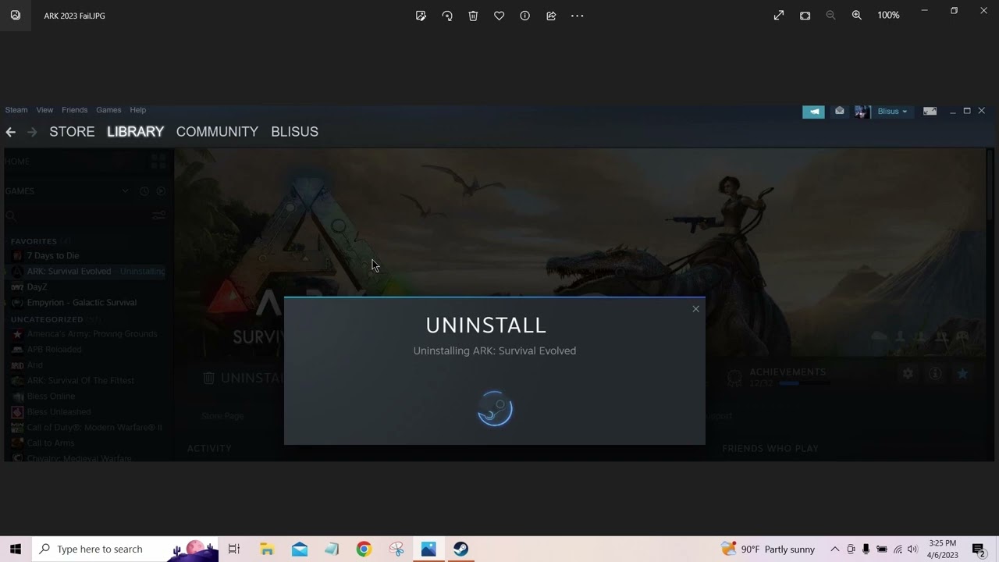
Task: Switch Steam to Big Picture mode icon
Action: tap(930, 112)
